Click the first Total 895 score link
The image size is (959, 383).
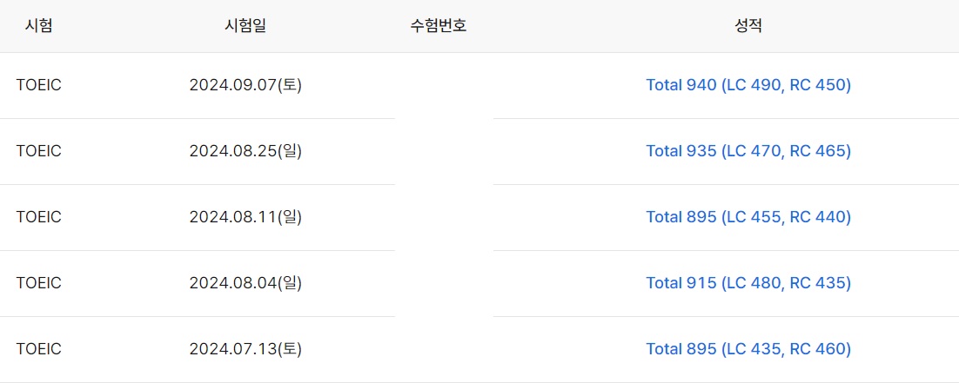click(x=748, y=217)
